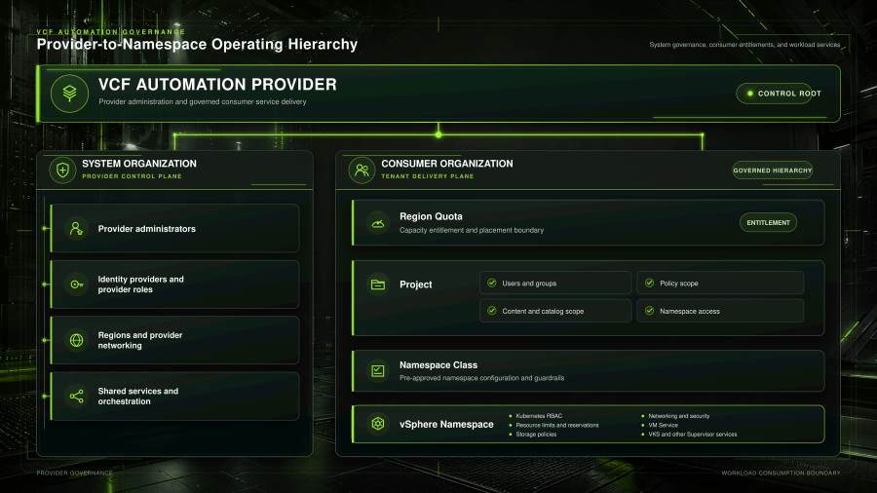Click the Policy scope label
This screenshot has height=493, width=877.
click(678, 284)
